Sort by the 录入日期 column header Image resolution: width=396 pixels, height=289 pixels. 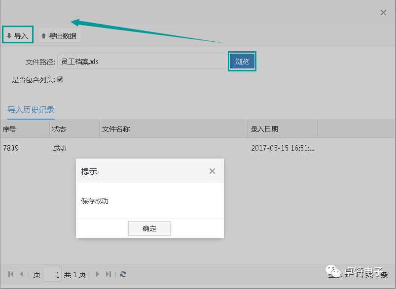pyautogui.click(x=282, y=129)
